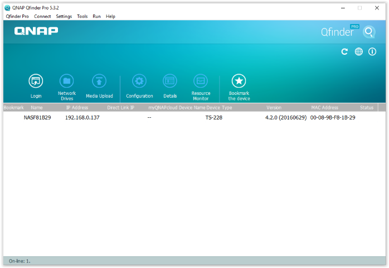389x268 pixels.
Task: Select the NASF81B29 device row
Action: point(37,118)
